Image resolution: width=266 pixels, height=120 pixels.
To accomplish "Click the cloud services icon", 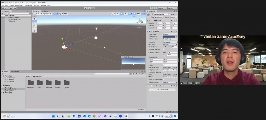I will pyautogui.click(x=11, y=8).
